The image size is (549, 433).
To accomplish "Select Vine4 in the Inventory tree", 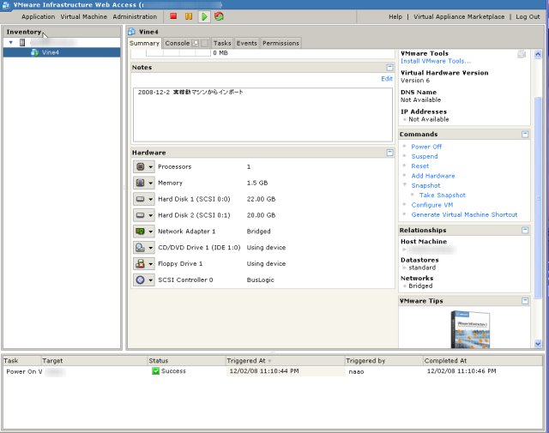I will coord(62,52).
